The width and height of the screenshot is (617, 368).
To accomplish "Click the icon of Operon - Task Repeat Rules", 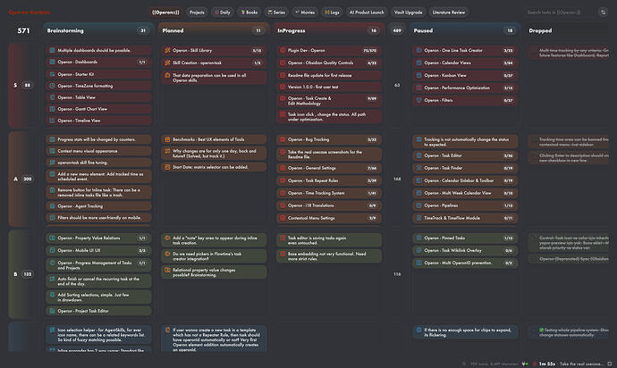I will coord(283,180).
